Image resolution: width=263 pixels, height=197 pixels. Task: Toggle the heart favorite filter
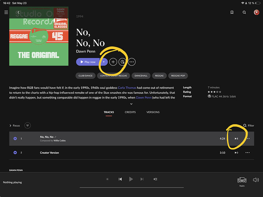pos(28,126)
